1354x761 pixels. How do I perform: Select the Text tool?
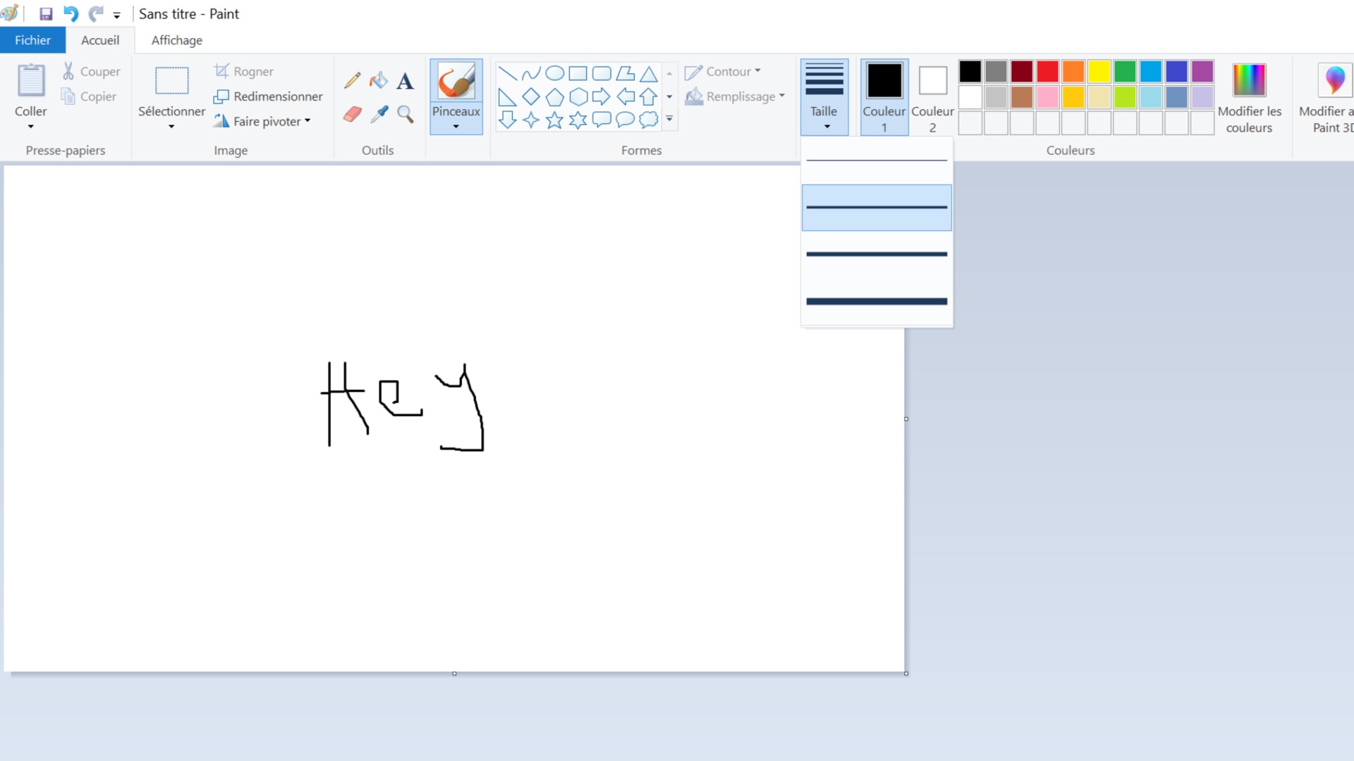click(405, 81)
